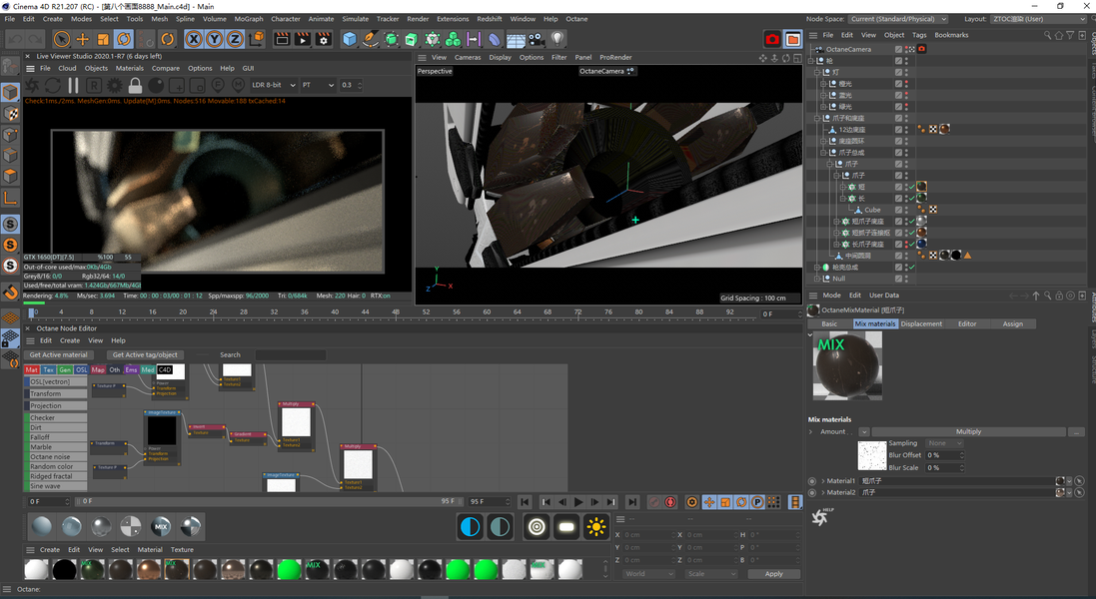Open the World coordinate system dropdown
The height and width of the screenshot is (599, 1096).
point(647,574)
